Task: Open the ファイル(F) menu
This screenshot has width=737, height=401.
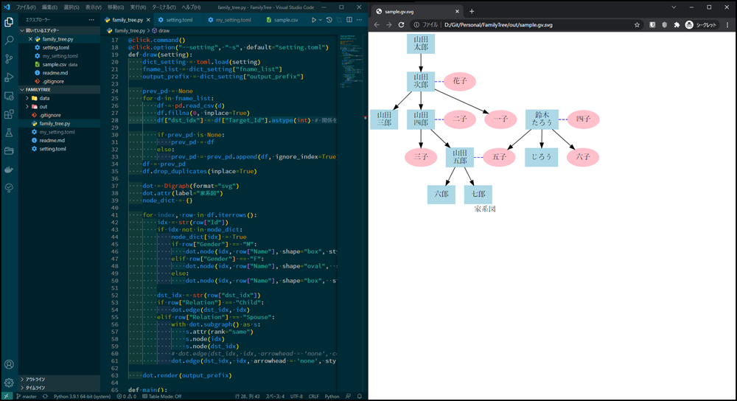Action: (26, 7)
